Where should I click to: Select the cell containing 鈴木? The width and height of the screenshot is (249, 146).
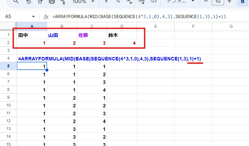(x=122, y=35)
